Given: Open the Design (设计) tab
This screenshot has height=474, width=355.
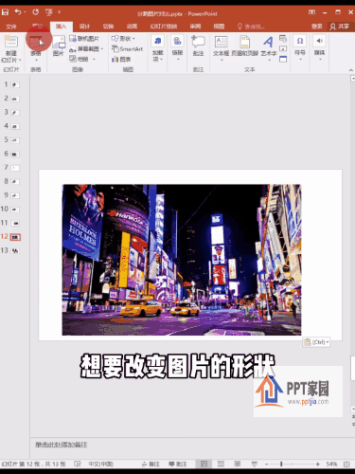Looking at the screenshot, I should point(84,27).
